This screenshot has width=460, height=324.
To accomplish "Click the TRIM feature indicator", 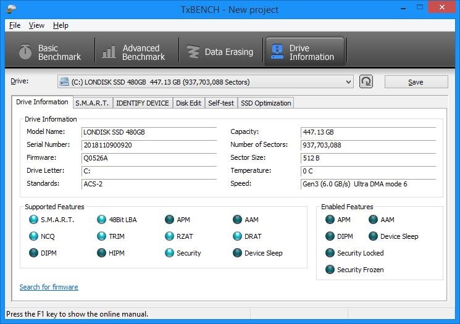I will 101,236.
